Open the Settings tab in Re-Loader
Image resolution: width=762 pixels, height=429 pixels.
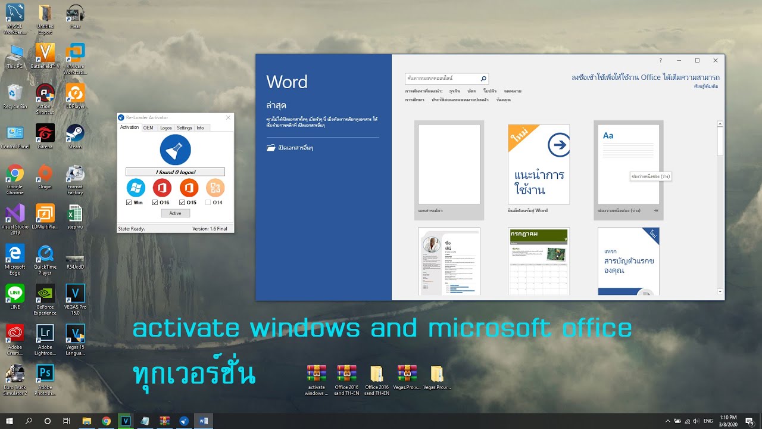pyautogui.click(x=185, y=128)
